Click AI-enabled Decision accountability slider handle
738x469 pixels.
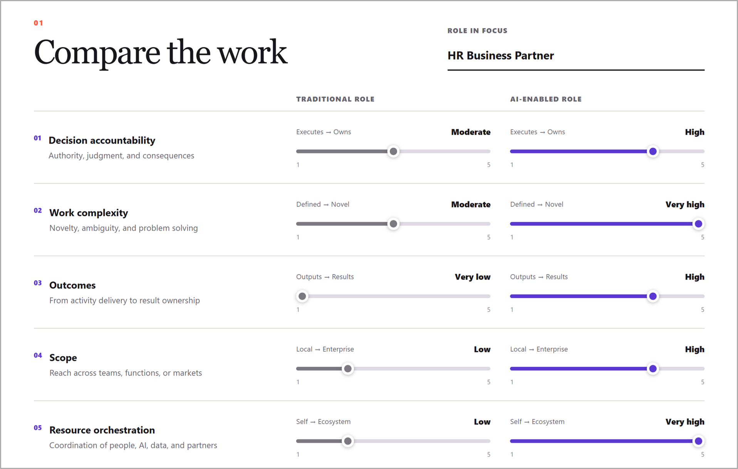point(652,152)
